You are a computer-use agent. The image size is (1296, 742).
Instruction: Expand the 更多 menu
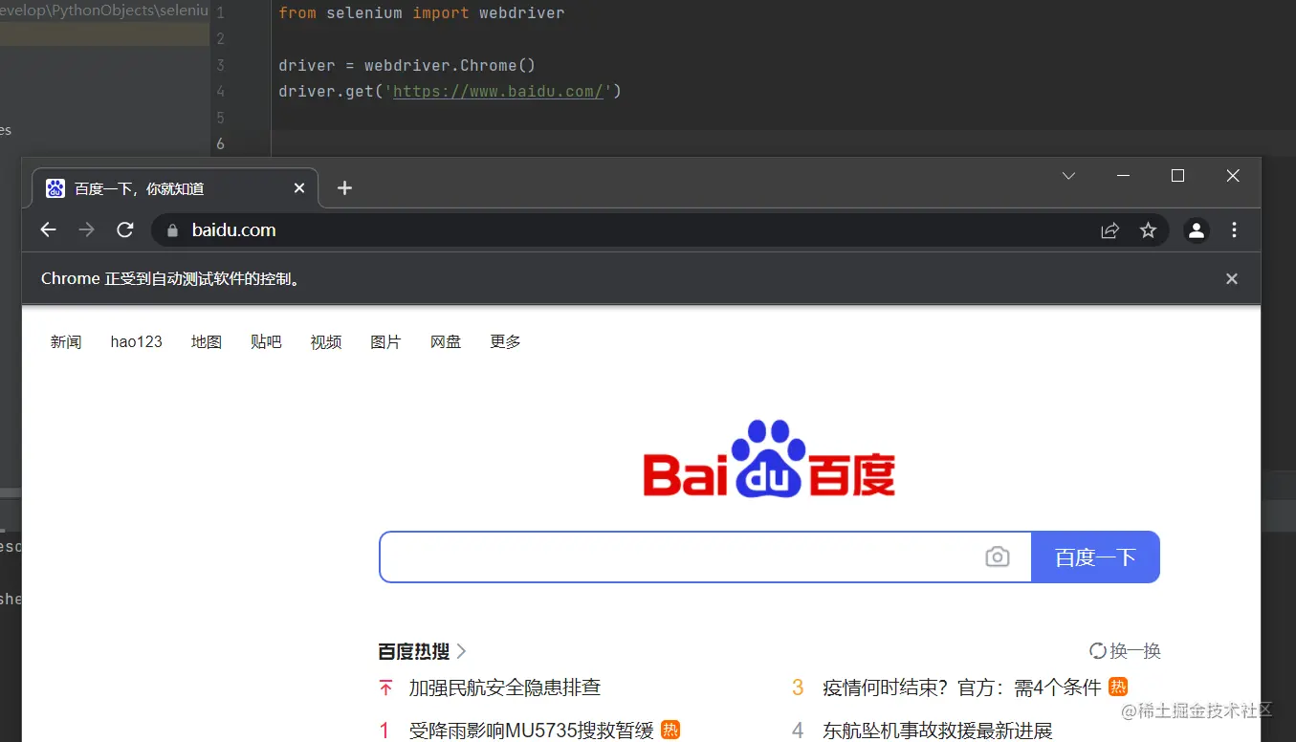click(x=505, y=341)
